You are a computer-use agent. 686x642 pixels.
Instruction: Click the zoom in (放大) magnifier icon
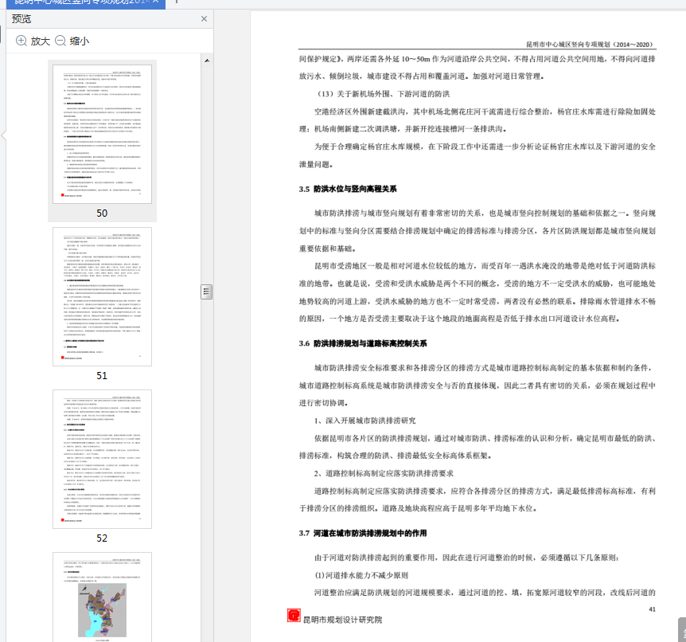click(x=21, y=41)
